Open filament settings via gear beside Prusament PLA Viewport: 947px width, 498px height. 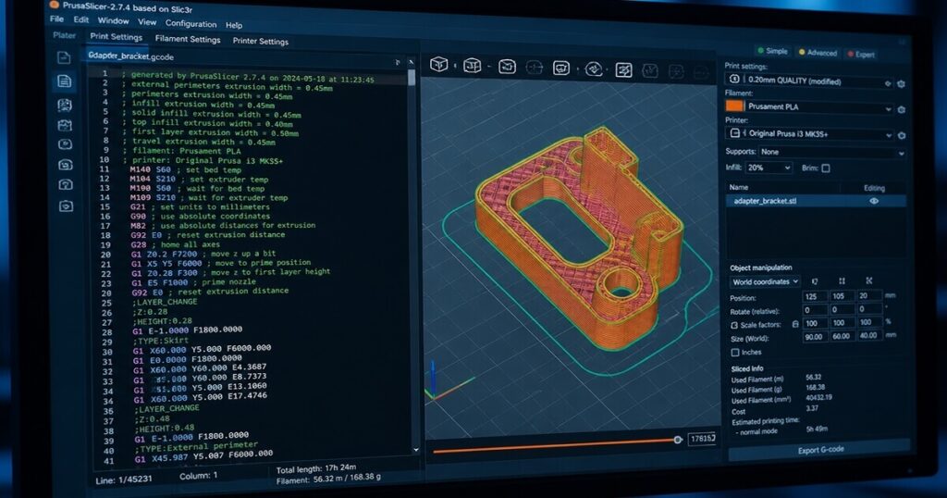[x=901, y=110]
